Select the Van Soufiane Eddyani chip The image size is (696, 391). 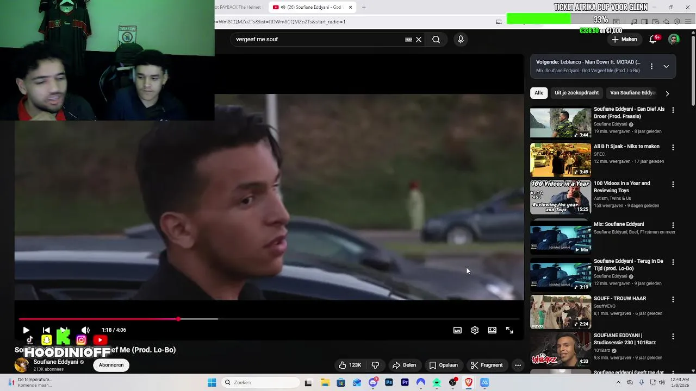(633, 93)
